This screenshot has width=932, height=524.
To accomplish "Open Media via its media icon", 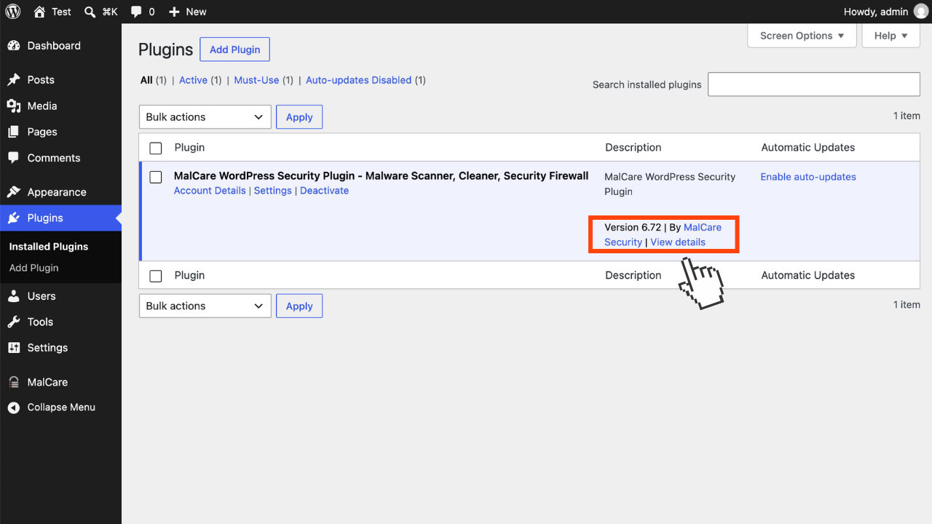I will click(x=14, y=106).
